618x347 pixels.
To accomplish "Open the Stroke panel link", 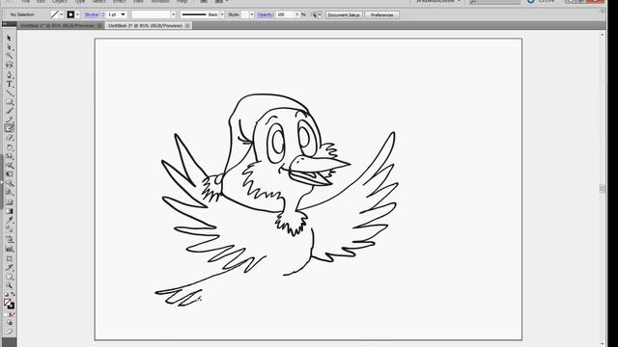I will tap(92, 14).
